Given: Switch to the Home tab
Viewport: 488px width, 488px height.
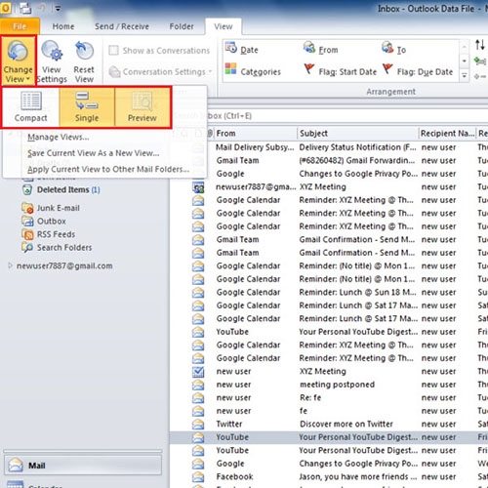Looking at the screenshot, I should [x=63, y=26].
